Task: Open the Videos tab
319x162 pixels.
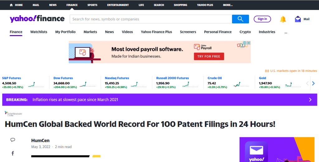Action: pyautogui.click(x=127, y=32)
